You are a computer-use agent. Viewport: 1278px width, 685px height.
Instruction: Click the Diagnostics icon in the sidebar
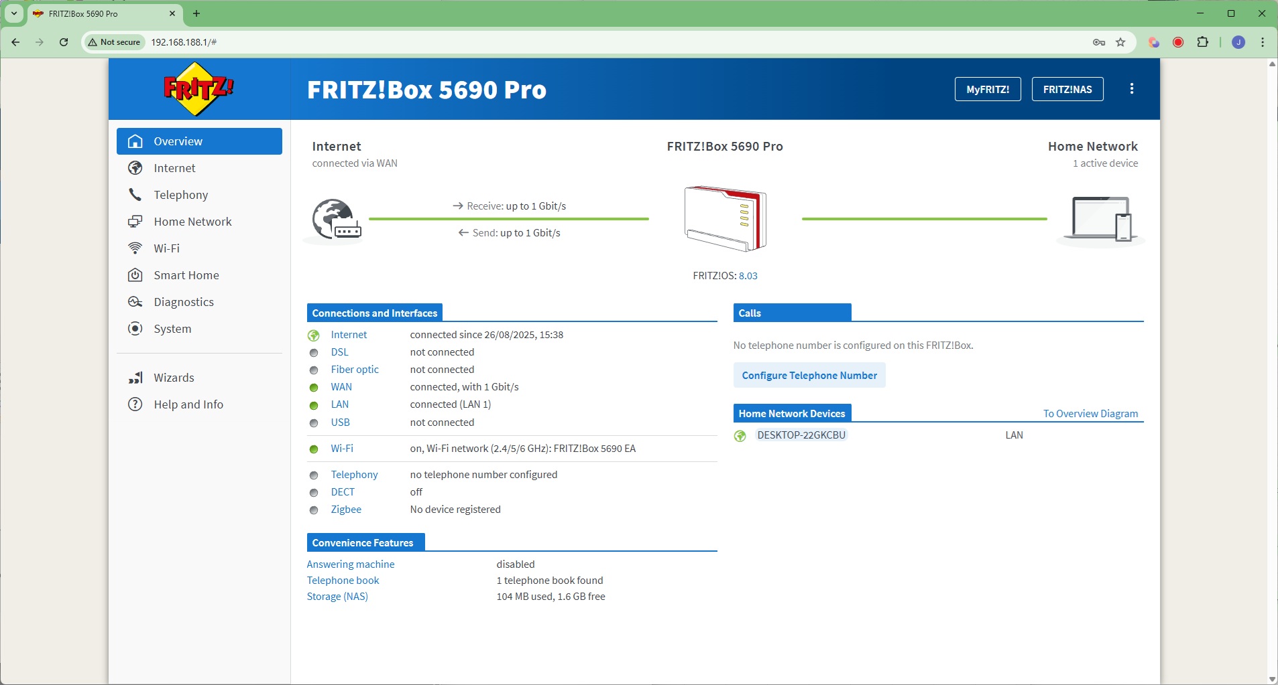click(x=135, y=302)
